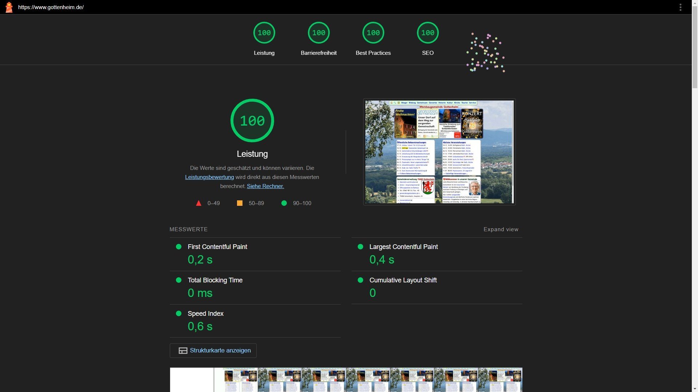Expand the Speed Index metric

click(x=205, y=314)
